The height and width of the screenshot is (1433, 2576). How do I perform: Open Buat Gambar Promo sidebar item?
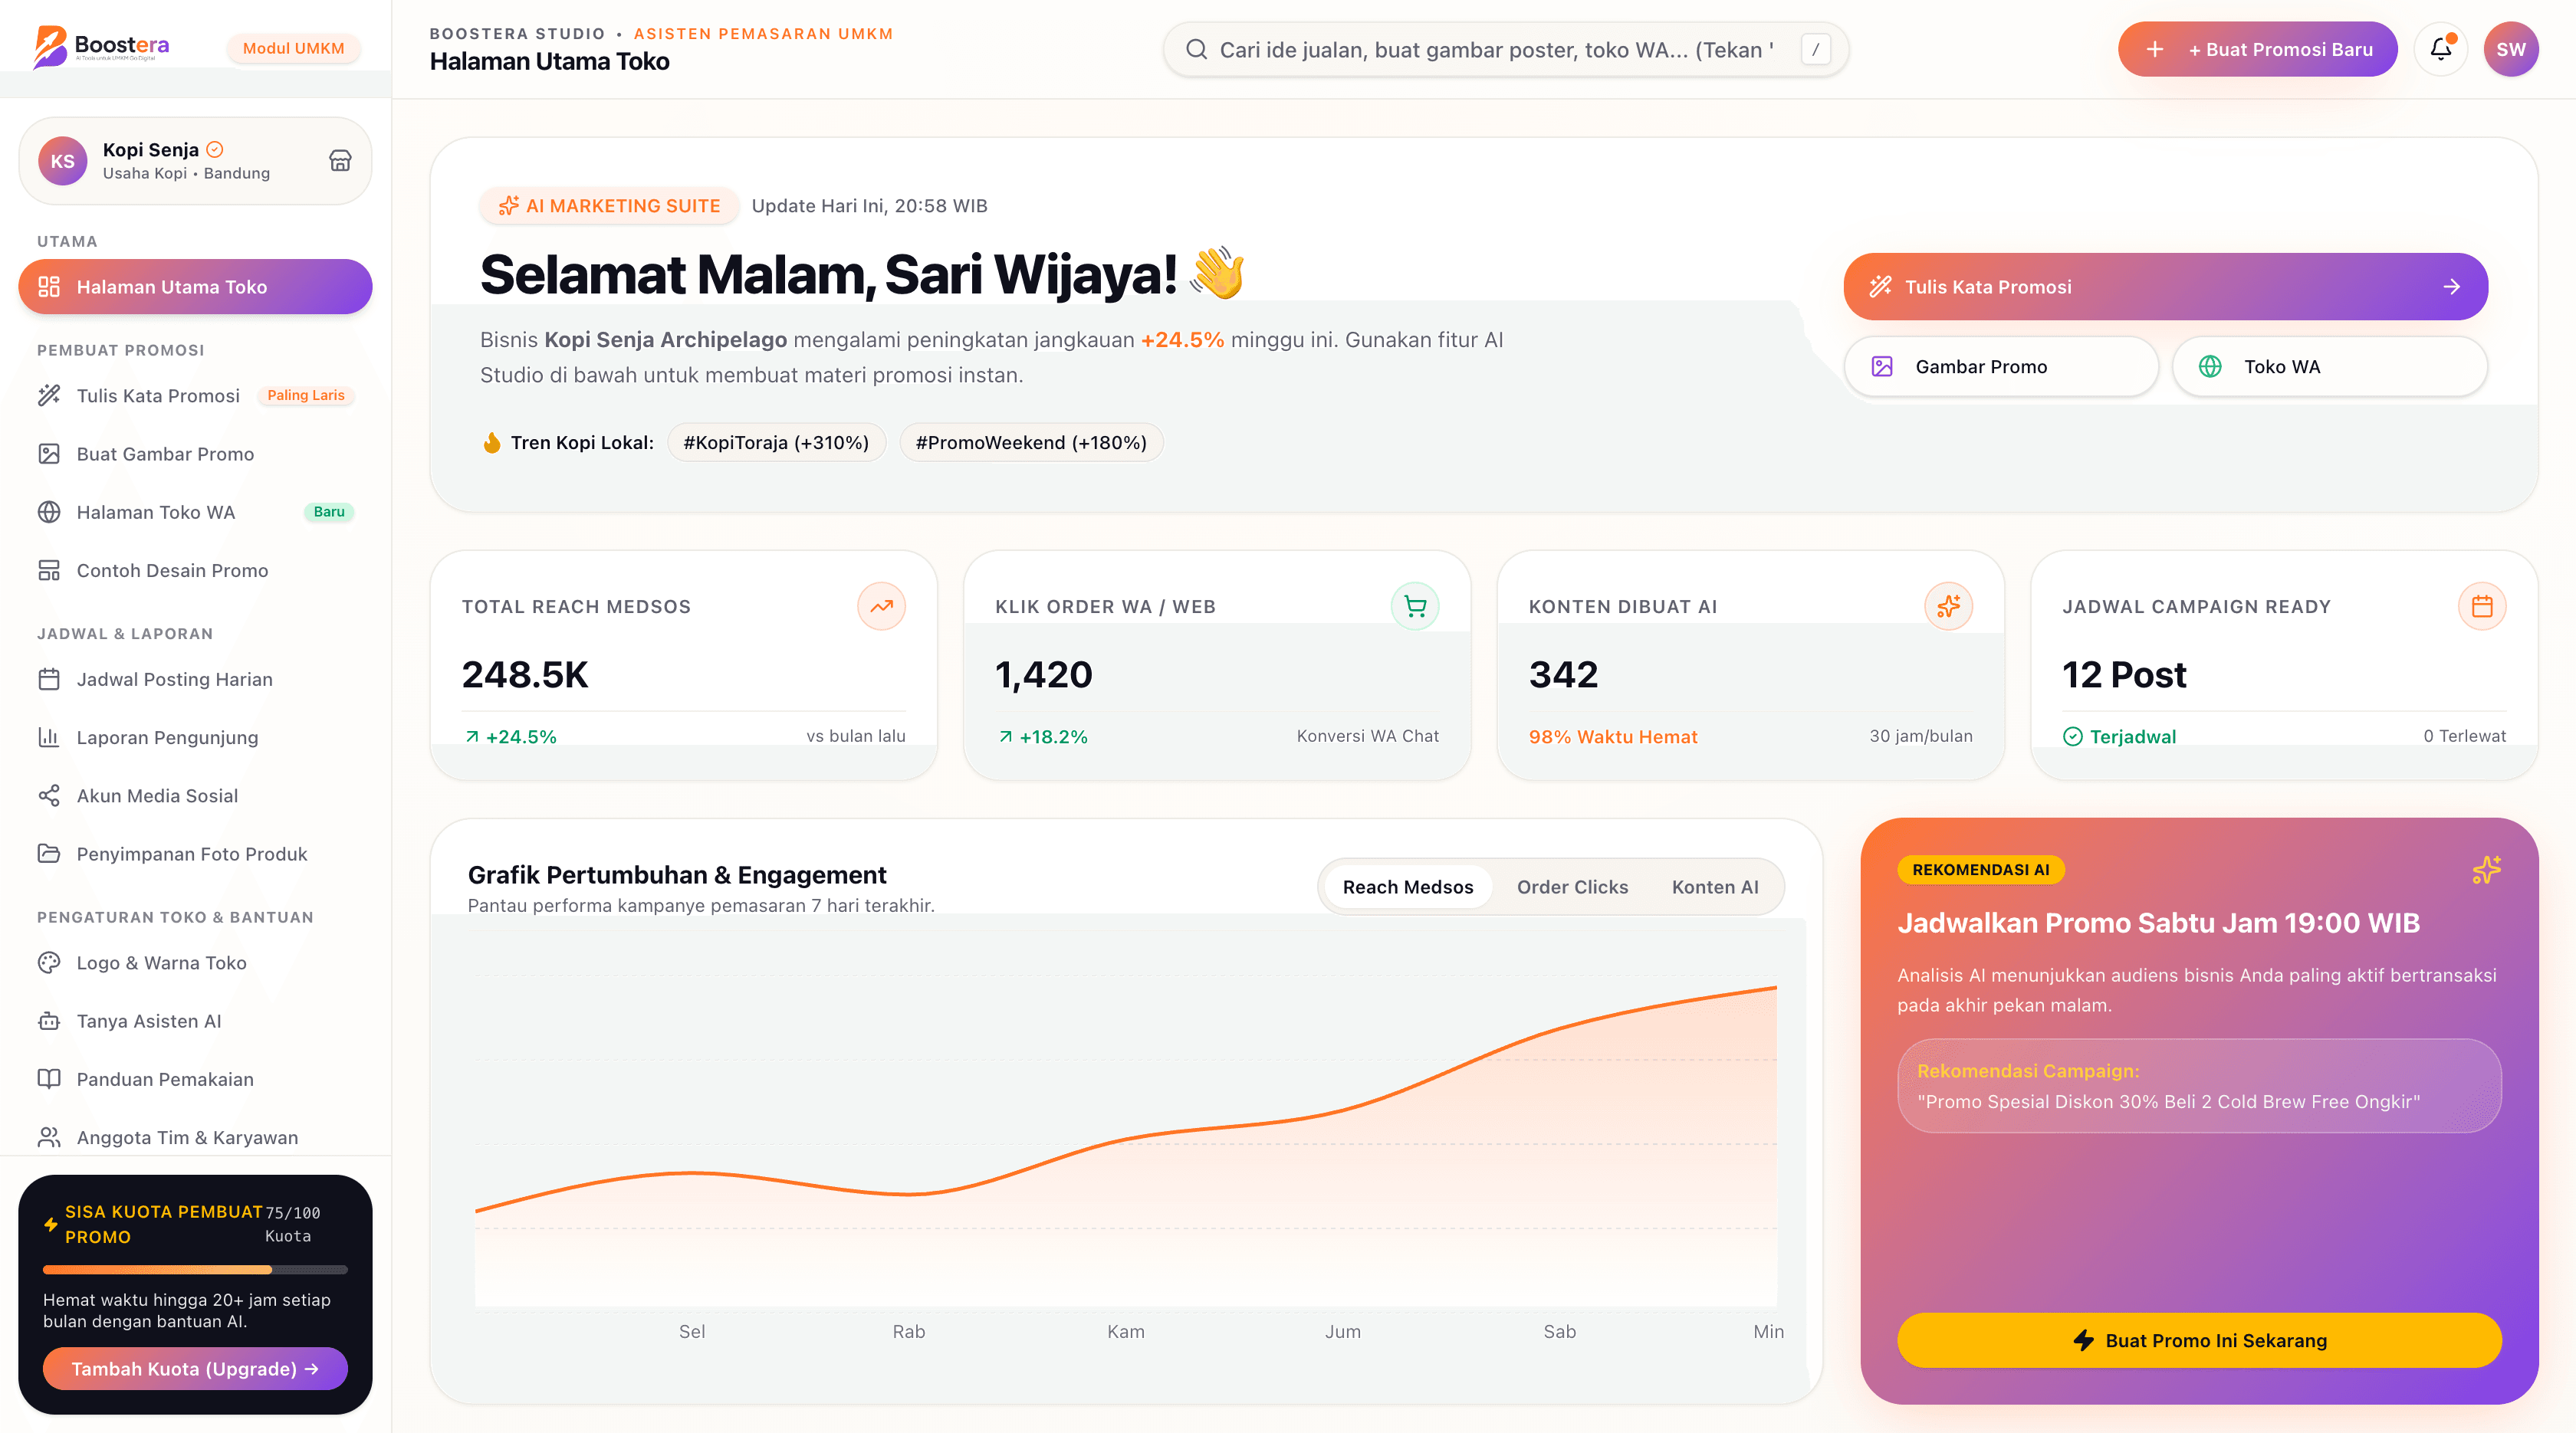click(x=195, y=454)
